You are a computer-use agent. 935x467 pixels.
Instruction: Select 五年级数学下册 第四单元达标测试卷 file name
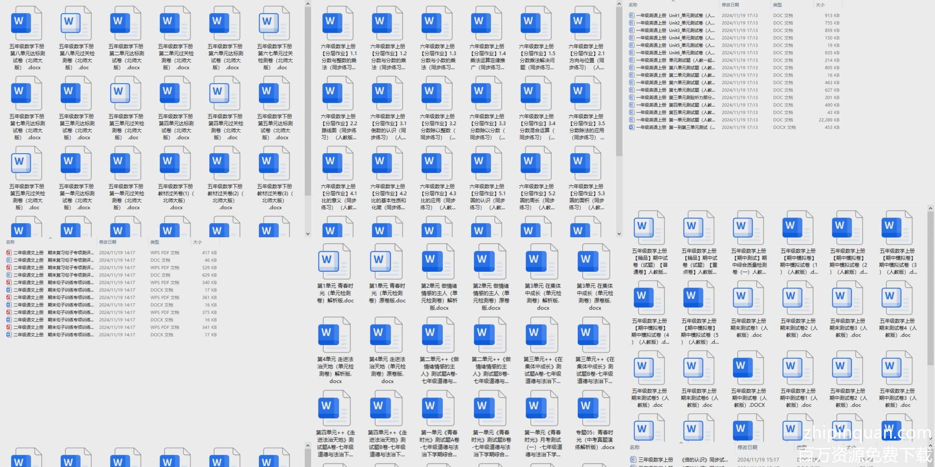tap(175, 127)
